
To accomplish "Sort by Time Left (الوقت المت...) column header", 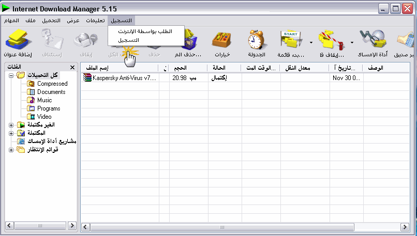I will click(x=261, y=68).
